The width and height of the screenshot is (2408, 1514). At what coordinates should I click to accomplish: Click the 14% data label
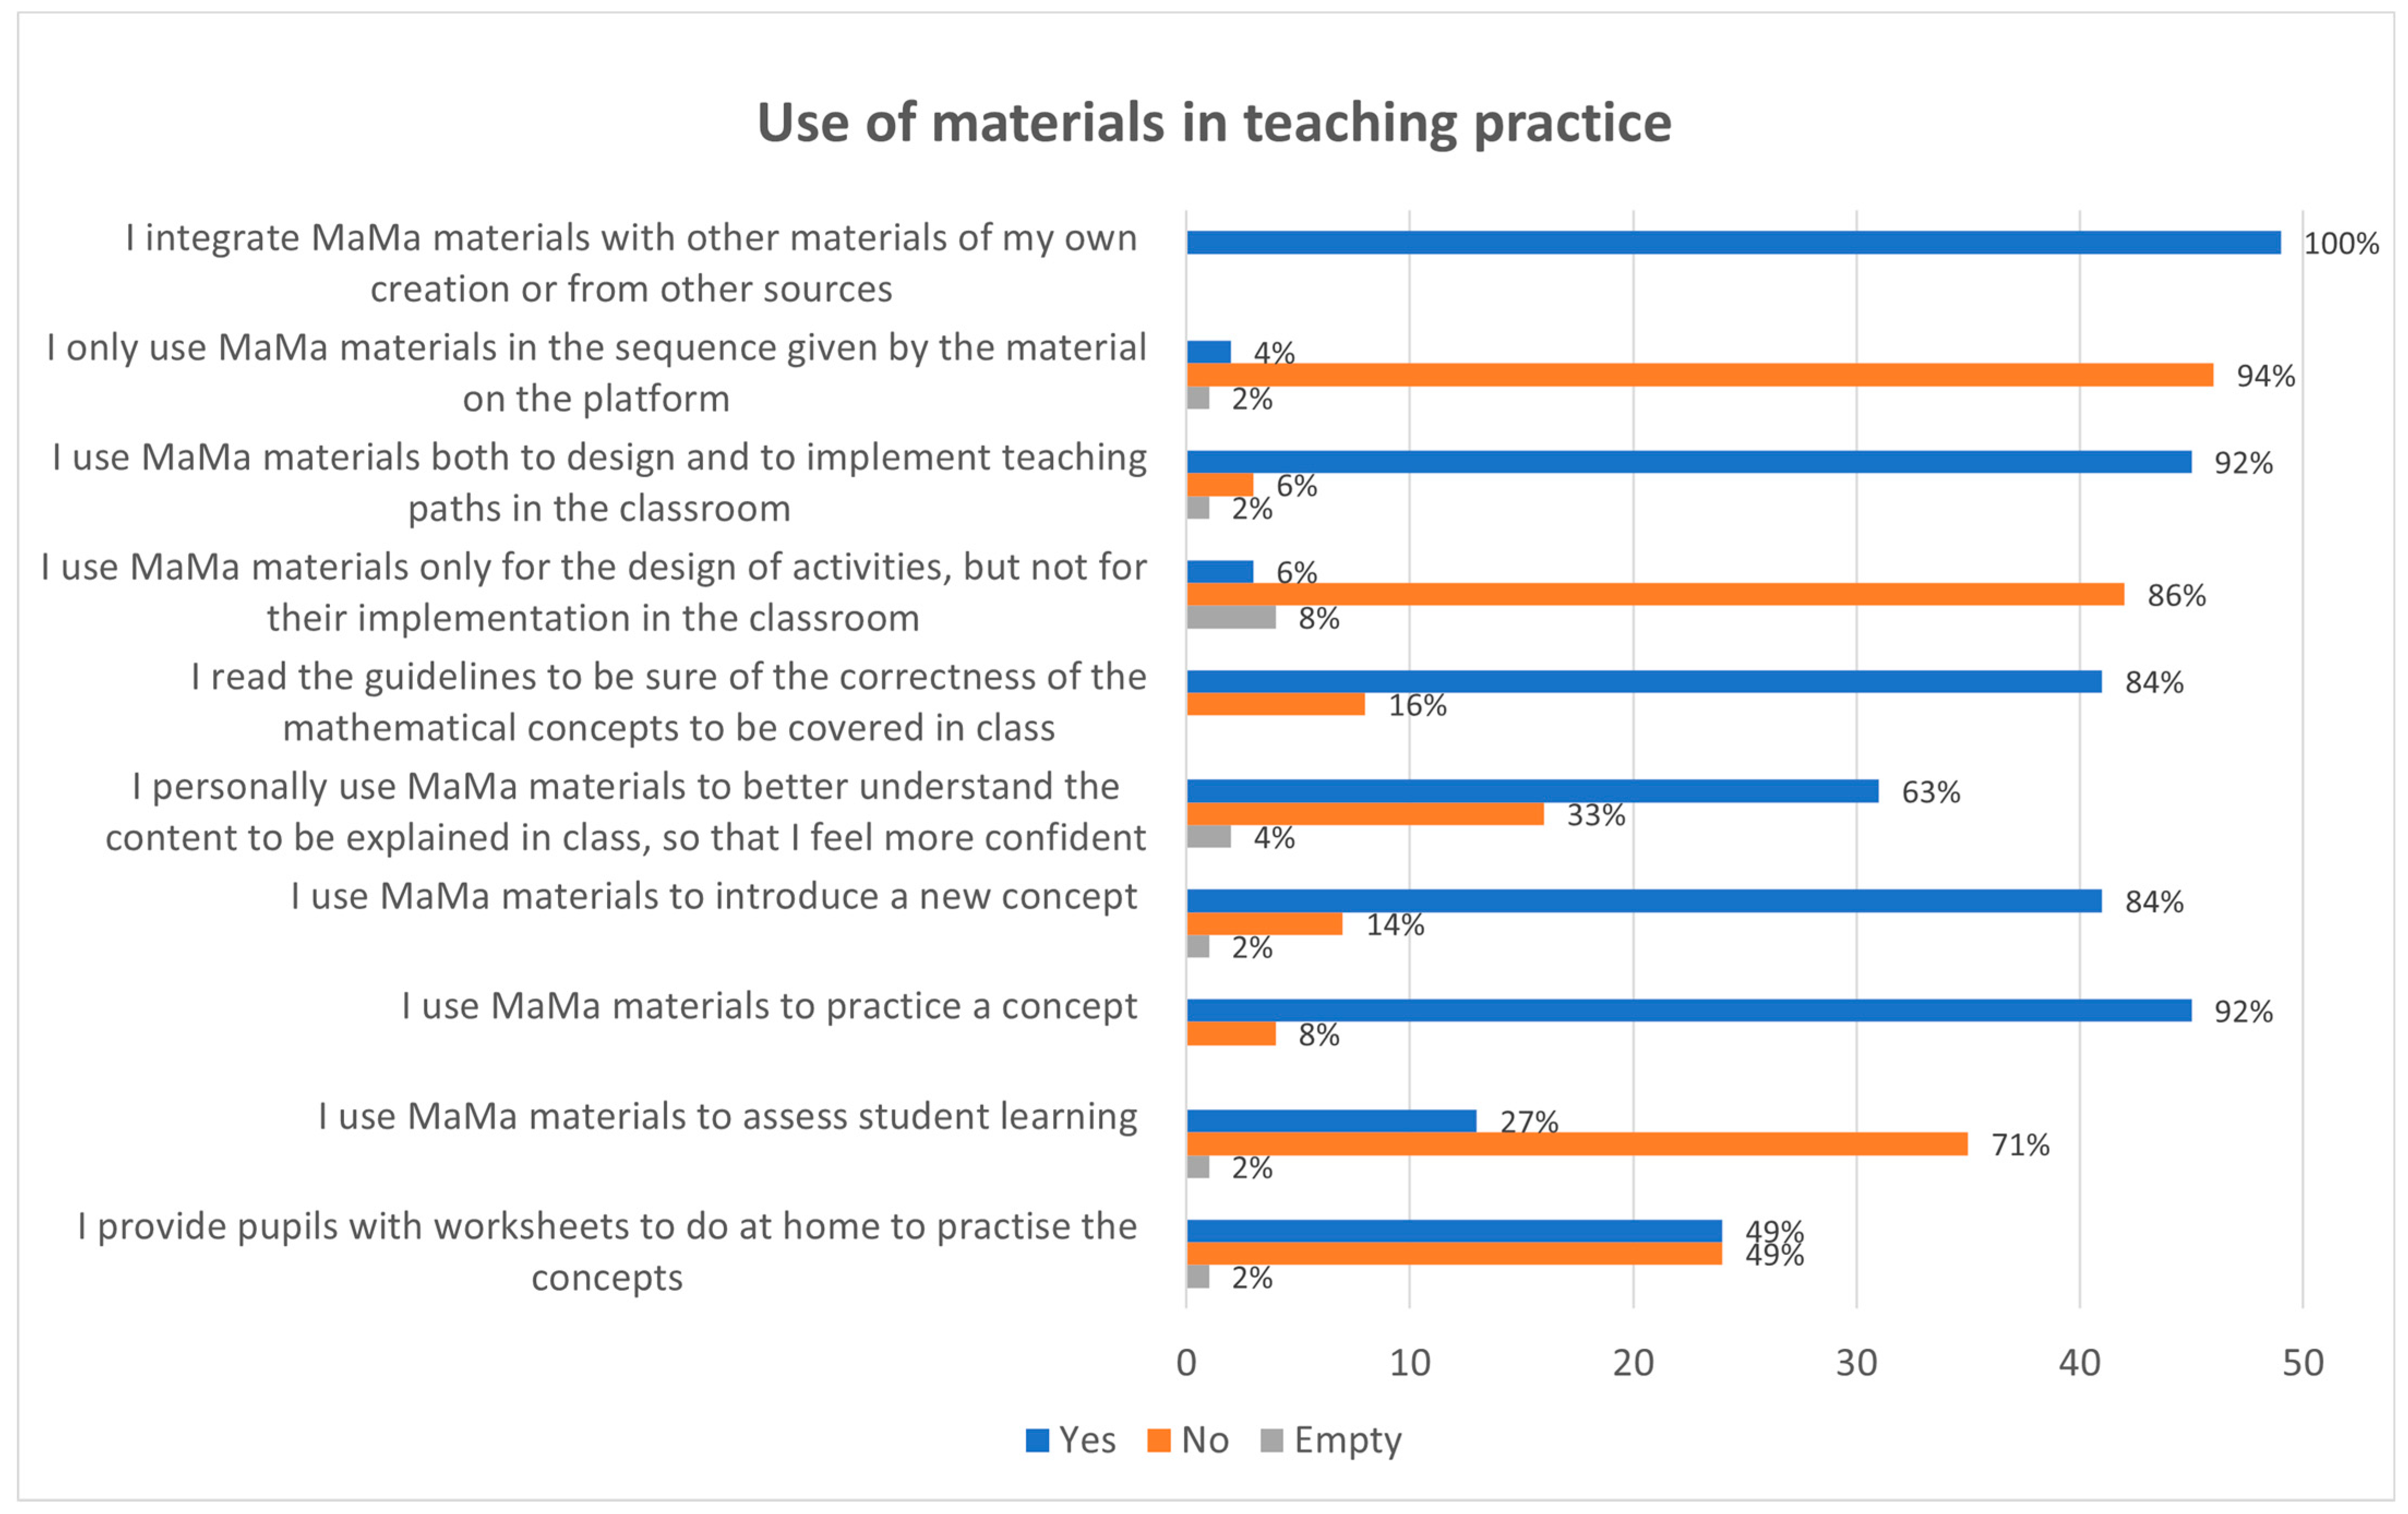(x=1395, y=924)
